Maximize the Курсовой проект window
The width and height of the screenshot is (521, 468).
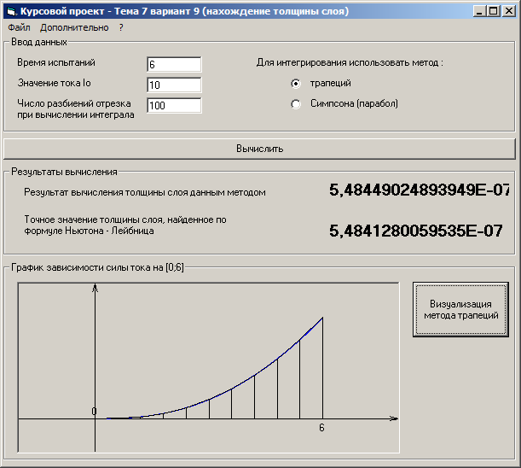pos(495,11)
